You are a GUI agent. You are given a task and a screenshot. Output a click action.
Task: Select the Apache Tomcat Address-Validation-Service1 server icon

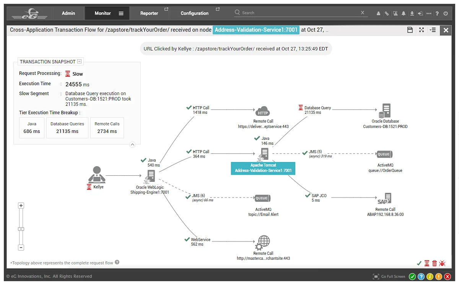(x=263, y=154)
